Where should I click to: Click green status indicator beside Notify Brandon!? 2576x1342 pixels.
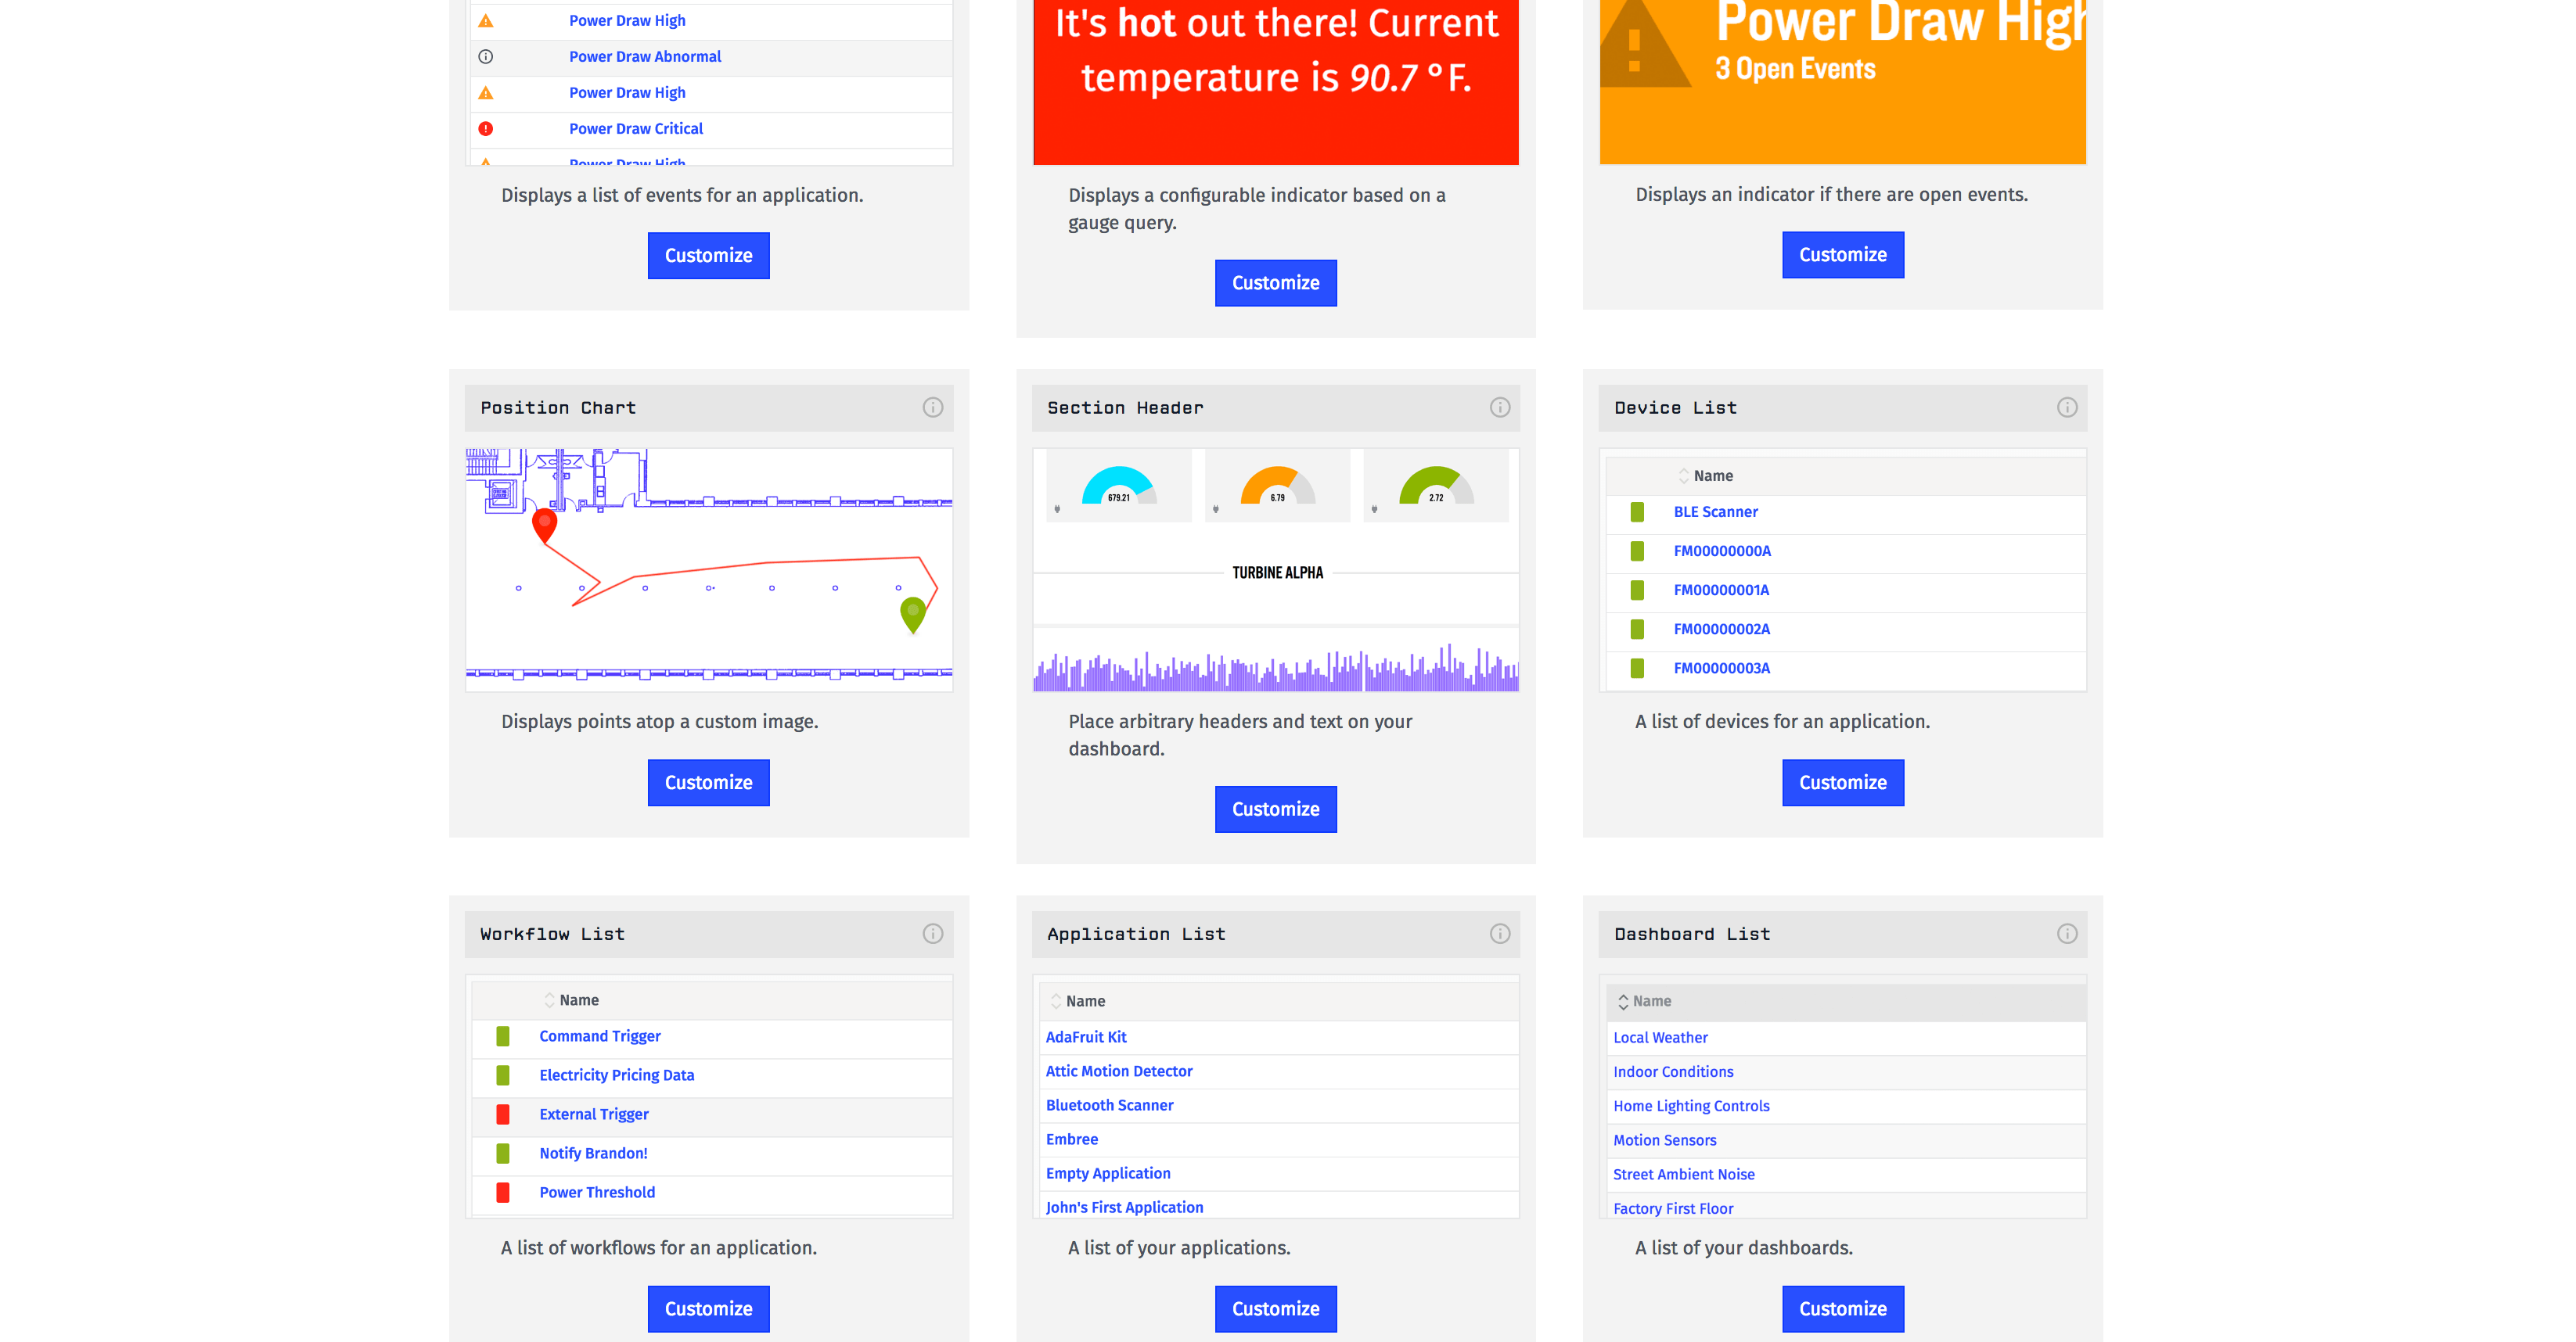pos(502,1154)
